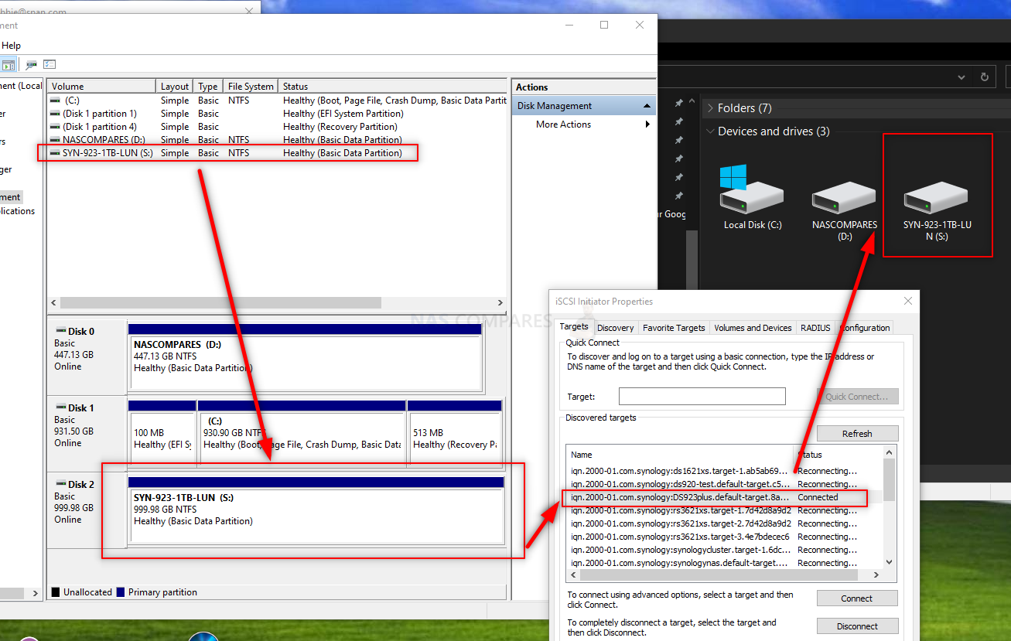Switch to the Configuration tab in iSCSI Initiator

pyautogui.click(x=865, y=328)
